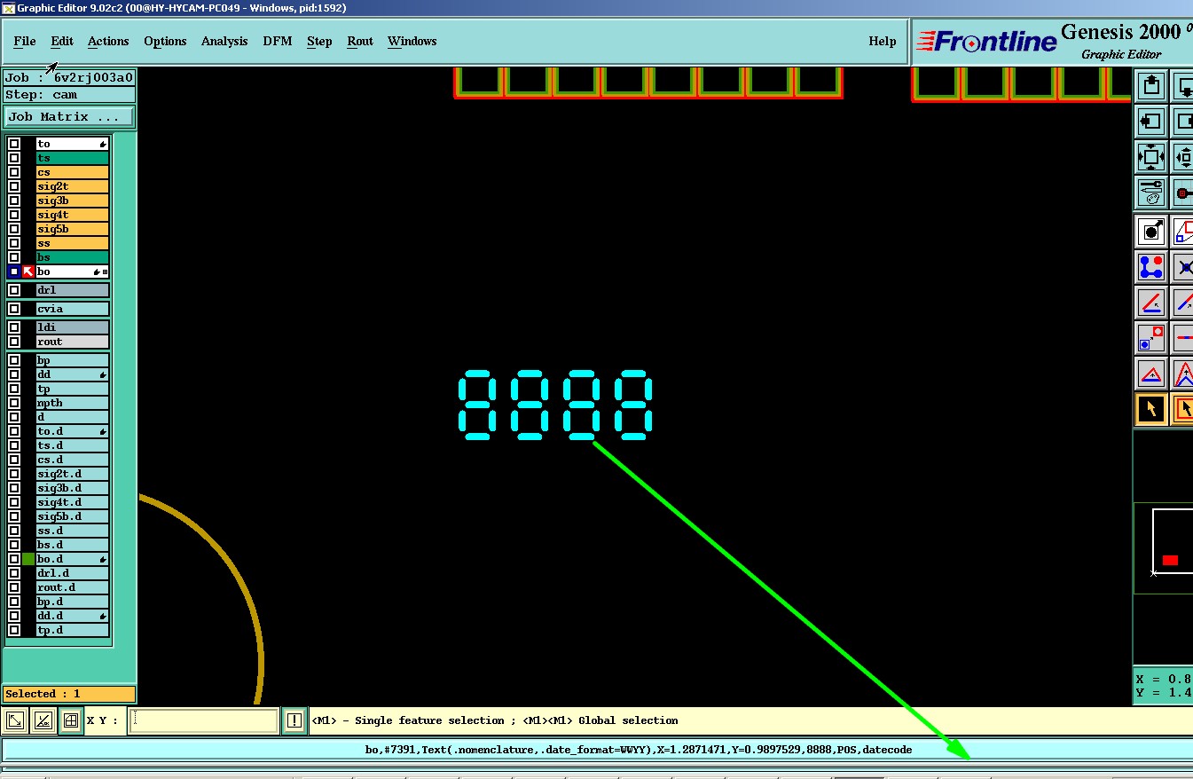Open the File menu
The width and height of the screenshot is (1193, 779).
(25, 42)
